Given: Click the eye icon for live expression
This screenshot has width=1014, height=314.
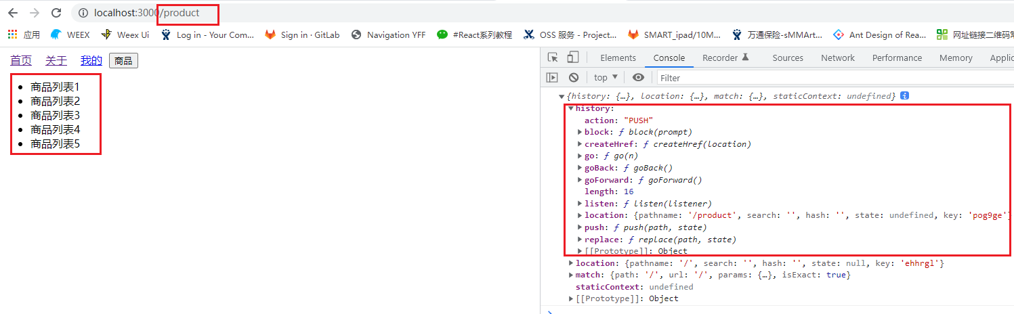Looking at the screenshot, I should coord(638,78).
